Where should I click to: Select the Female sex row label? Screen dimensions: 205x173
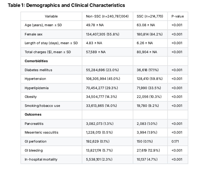click(33, 34)
